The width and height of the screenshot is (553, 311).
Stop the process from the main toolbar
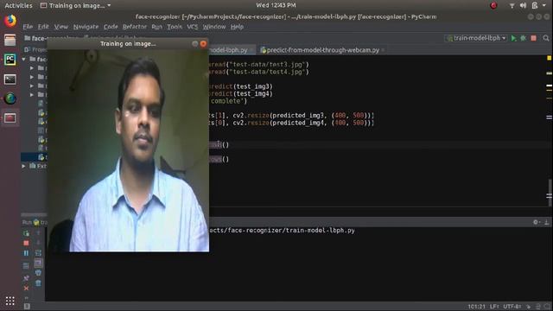pos(534,38)
